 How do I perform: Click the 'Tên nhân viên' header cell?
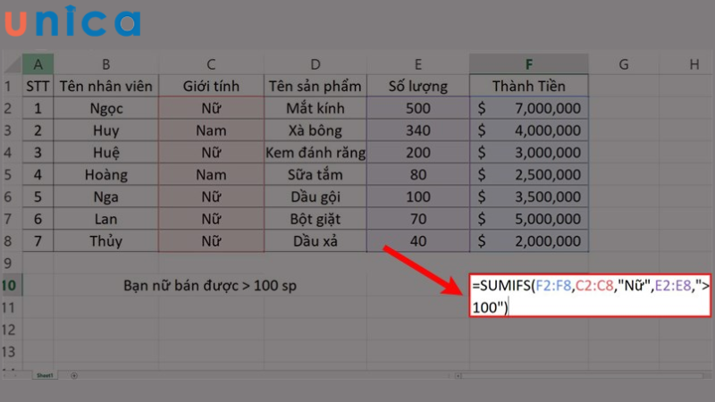point(105,86)
